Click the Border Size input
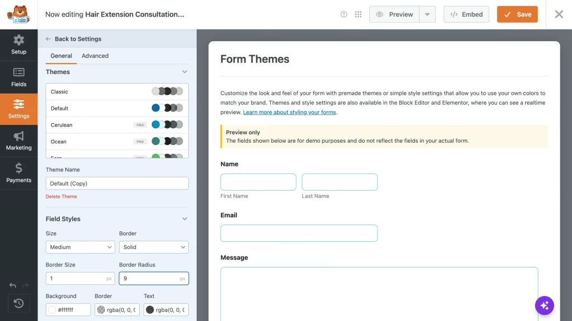This screenshot has height=321, width=572. click(80, 279)
